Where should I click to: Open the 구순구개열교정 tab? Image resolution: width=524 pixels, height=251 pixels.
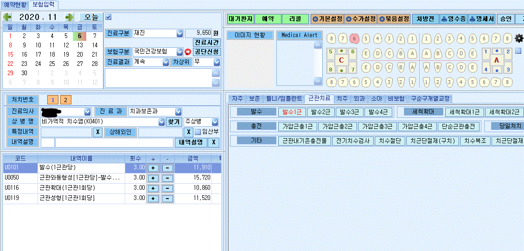[429, 99]
